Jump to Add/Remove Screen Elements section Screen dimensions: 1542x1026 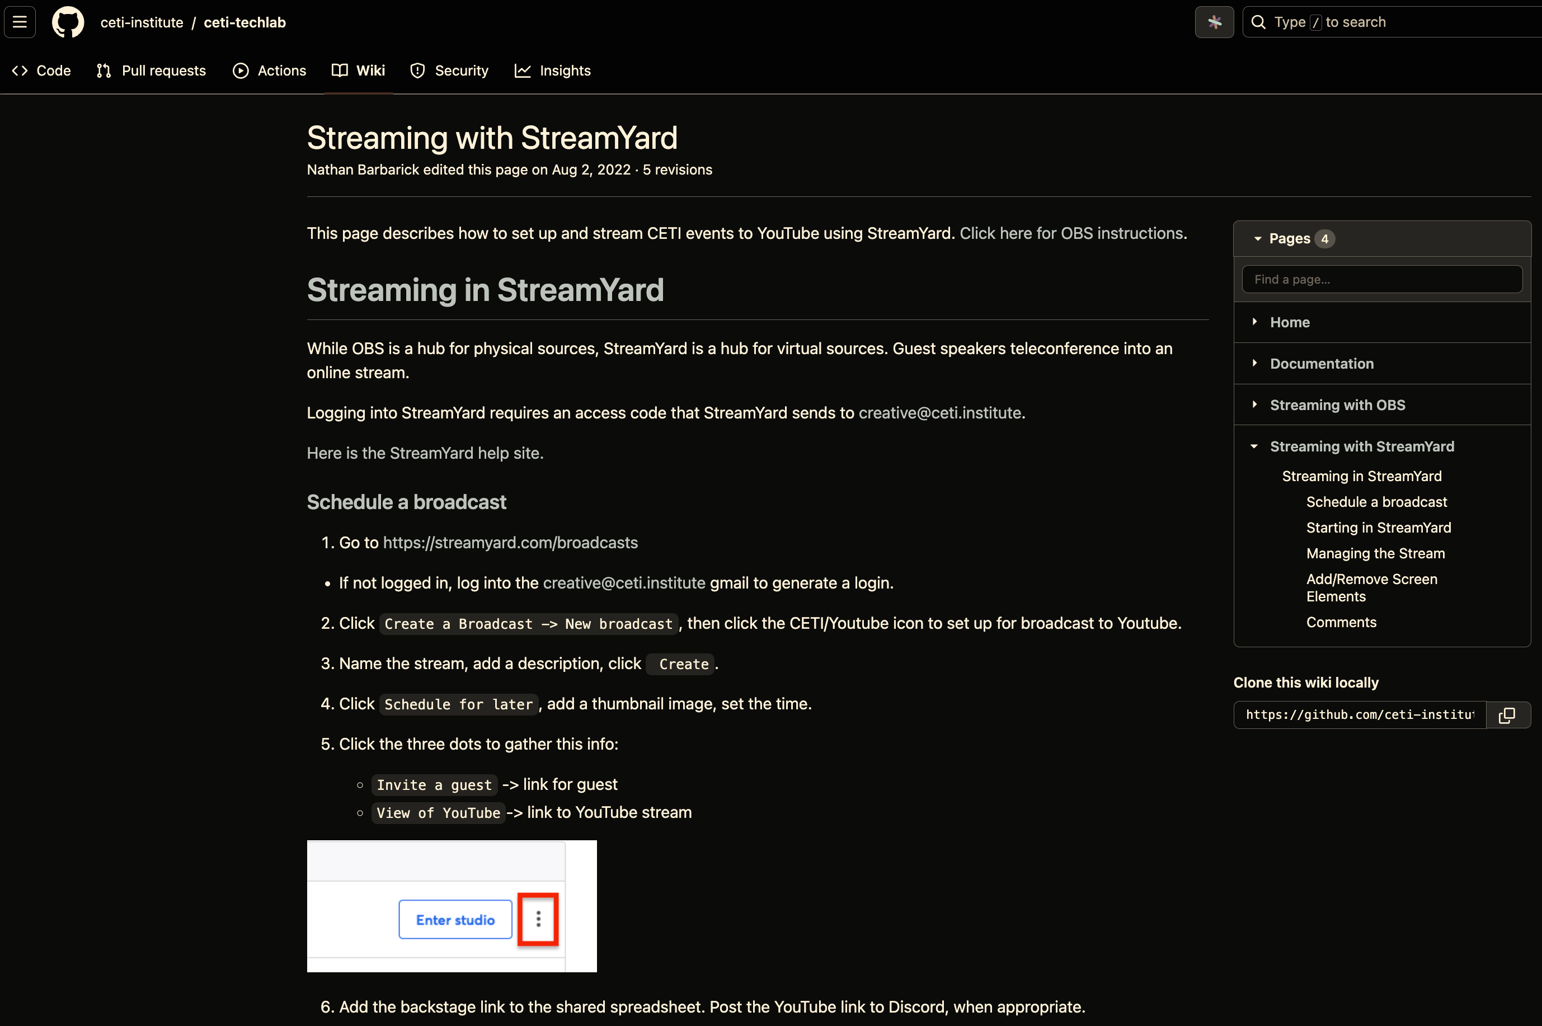click(1372, 587)
